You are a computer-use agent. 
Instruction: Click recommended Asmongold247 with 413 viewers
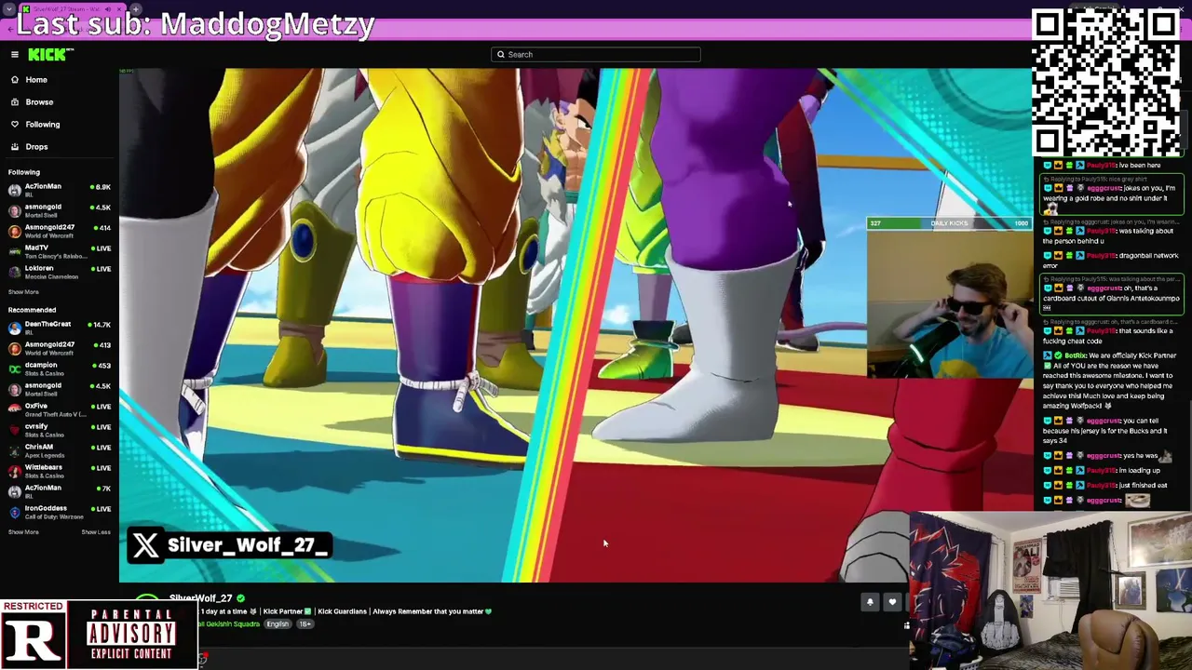(x=60, y=348)
